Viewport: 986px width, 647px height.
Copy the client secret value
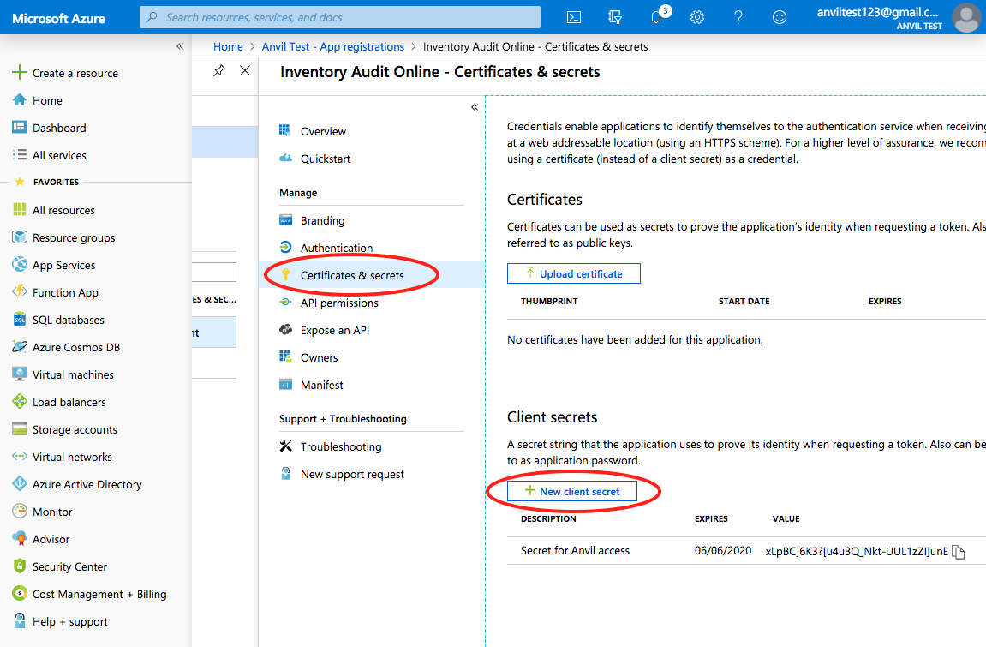pos(958,552)
